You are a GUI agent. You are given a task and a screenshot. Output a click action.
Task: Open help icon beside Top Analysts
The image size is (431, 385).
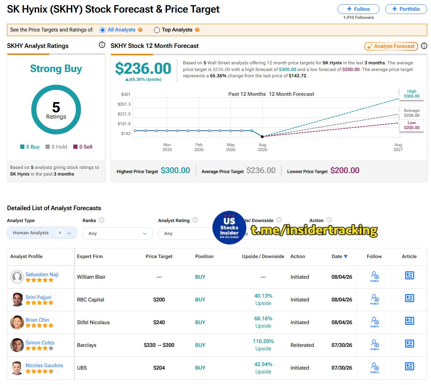coord(197,30)
